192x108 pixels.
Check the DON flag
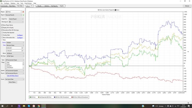coord(6,64)
